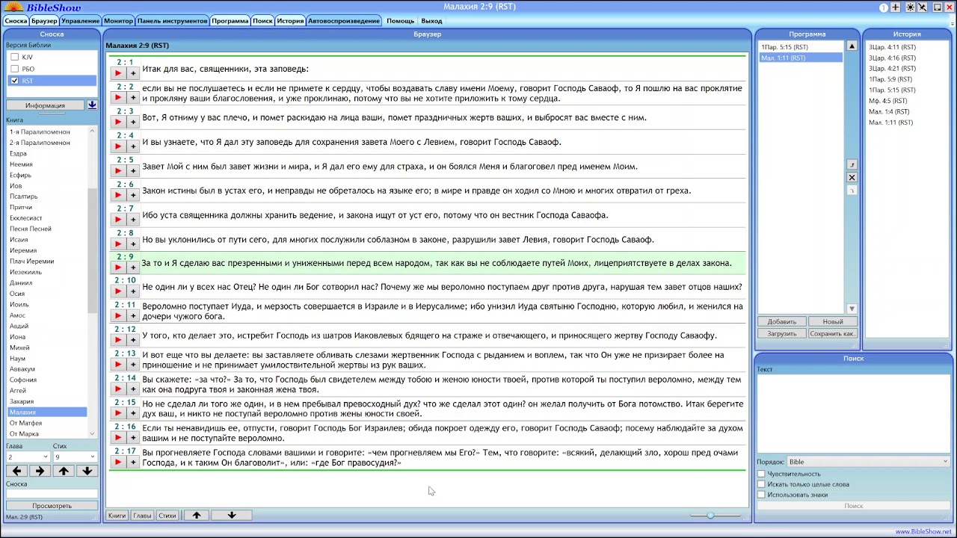
Task: Open the Управление tab
Action: tap(80, 21)
